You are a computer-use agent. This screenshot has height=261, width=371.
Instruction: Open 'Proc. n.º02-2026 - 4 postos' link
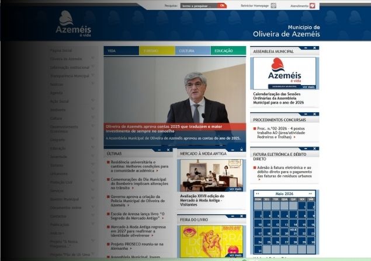tap(281, 133)
